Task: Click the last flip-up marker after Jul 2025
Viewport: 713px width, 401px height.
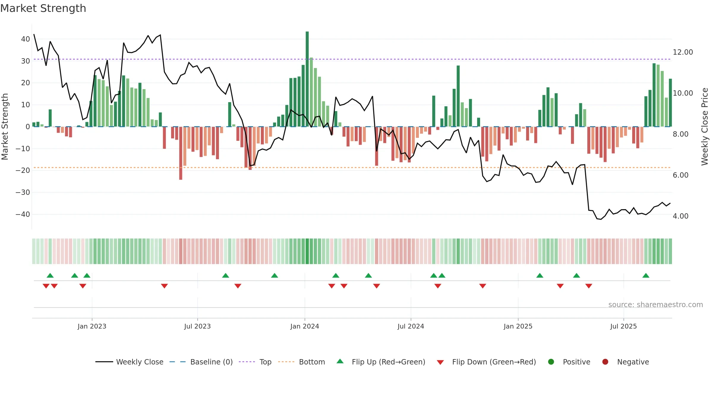Action: [646, 275]
